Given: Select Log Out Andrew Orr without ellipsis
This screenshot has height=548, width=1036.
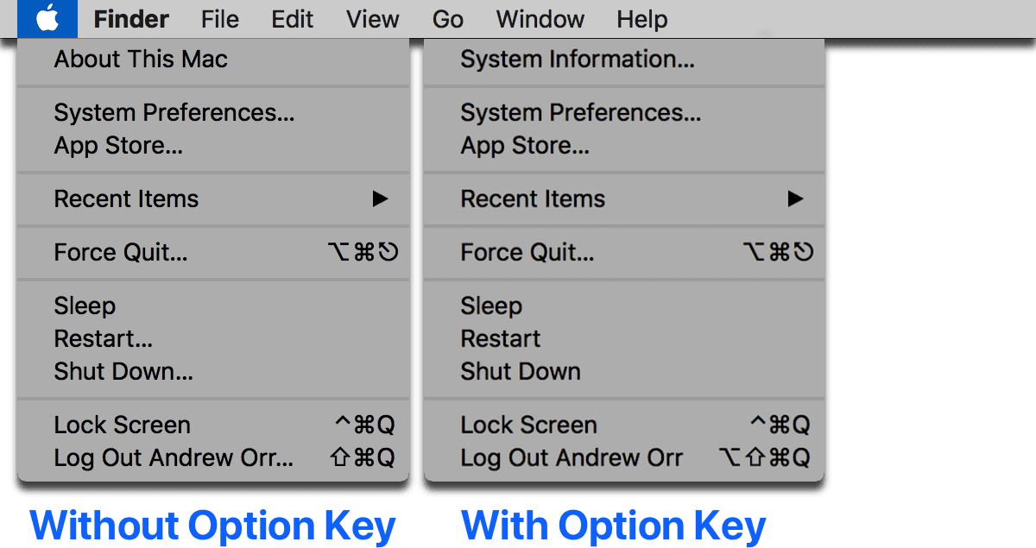Looking at the screenshot, I should [x=571, y=457].
